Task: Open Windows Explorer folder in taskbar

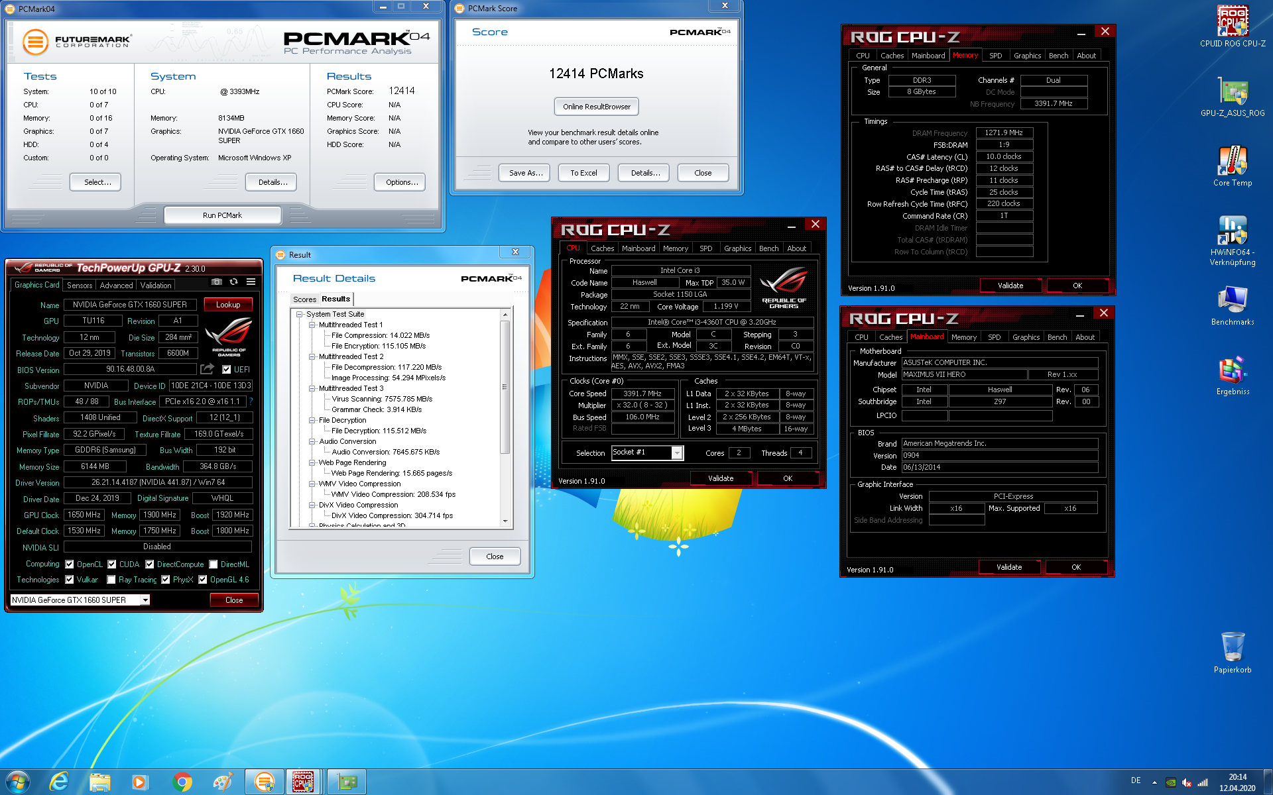Action: [x=99, y=782]
